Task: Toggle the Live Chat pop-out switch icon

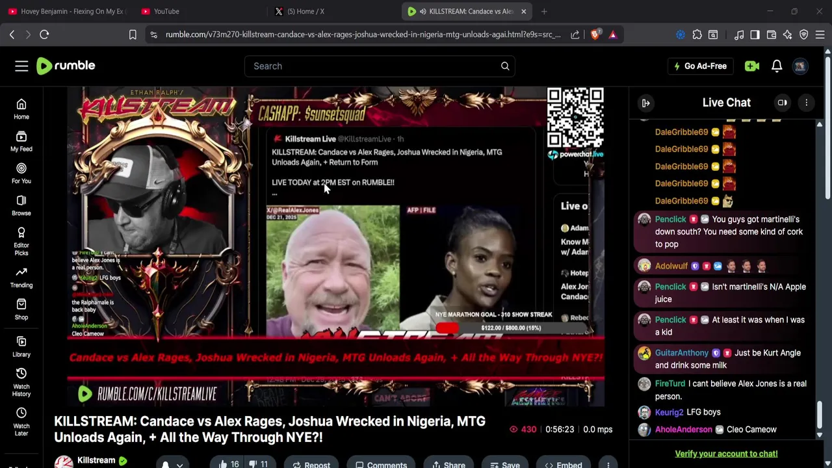Action: click(783, 103)
